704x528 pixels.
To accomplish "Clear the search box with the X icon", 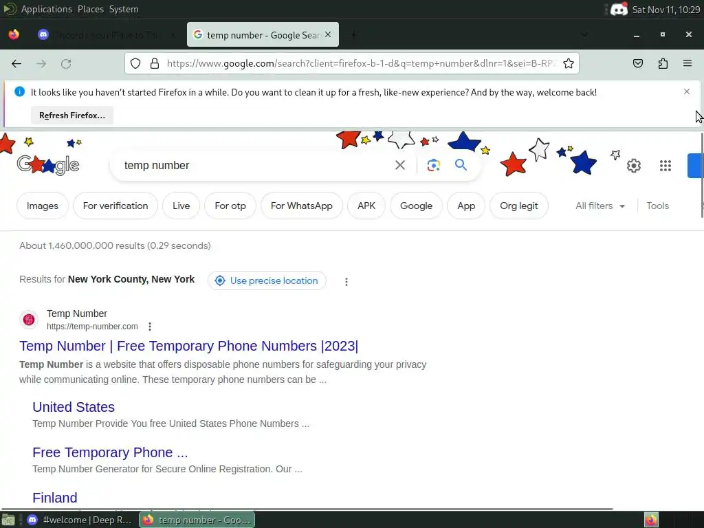I will click(400, 165).
